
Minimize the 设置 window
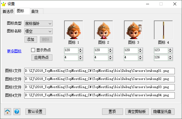[148, 4]
